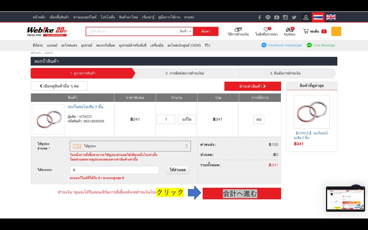Image resolution: width=368 pixels, height=230 pixels.
Task: Click the red ค้นหา search button
Action: [x=206, y=31]
